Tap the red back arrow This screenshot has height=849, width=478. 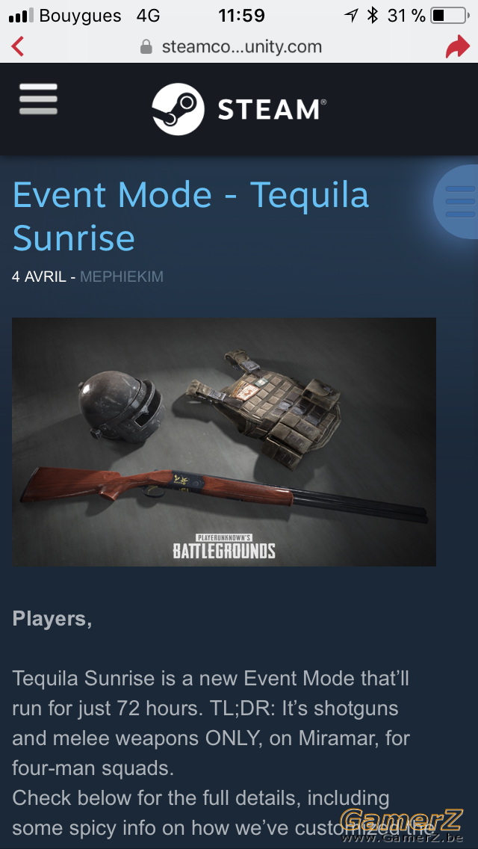pyautogui.click(x=17, y=46)
